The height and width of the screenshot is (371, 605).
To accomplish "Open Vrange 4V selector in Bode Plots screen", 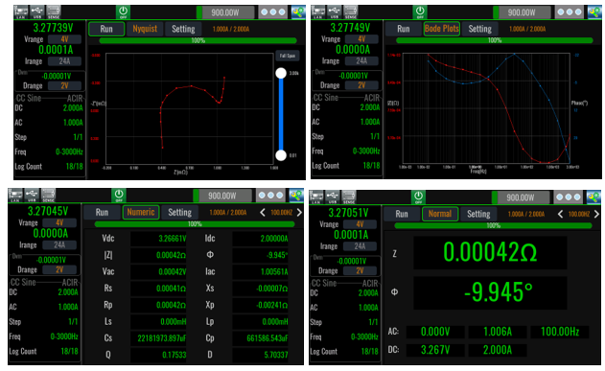I will [361, 39].
